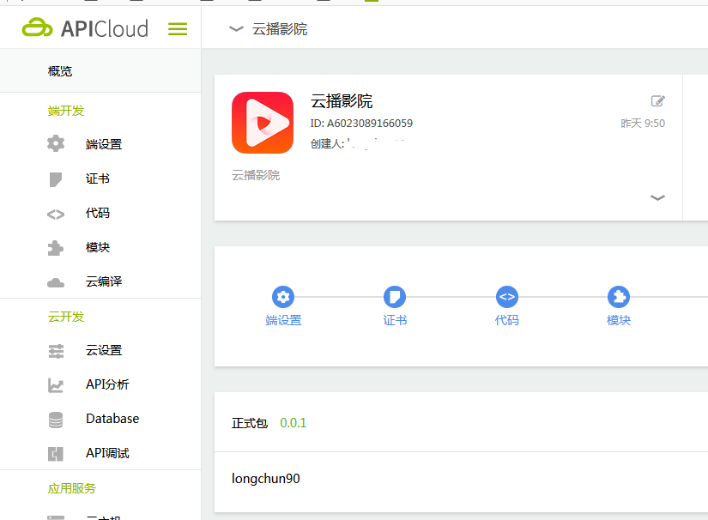Click the blue 证书 step circle icon
The image size is (708, 520).
click(395, 297)
